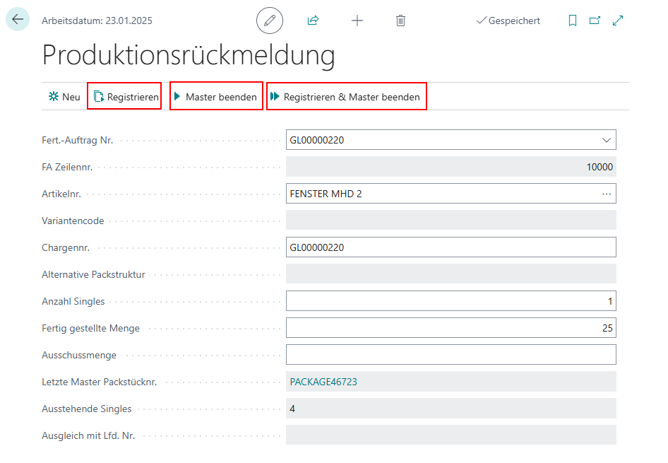The height and width of the screenshot is (463, 668).
Task: Click the plus icon to add new
Action: [357, 20]
